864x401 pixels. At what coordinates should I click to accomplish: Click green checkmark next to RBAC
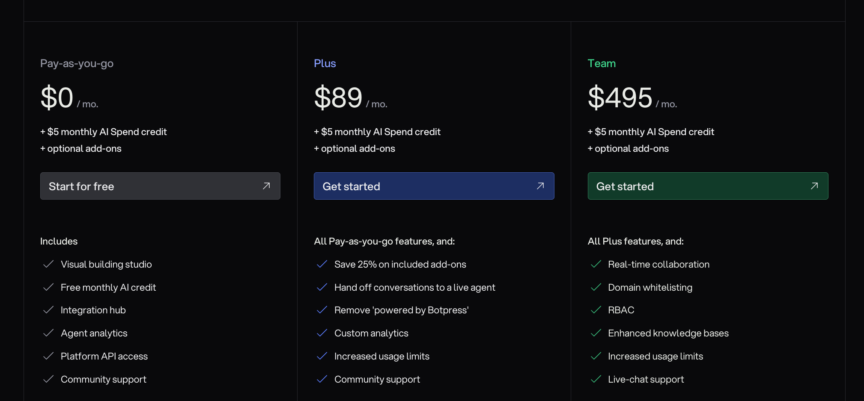coord(596,310)
